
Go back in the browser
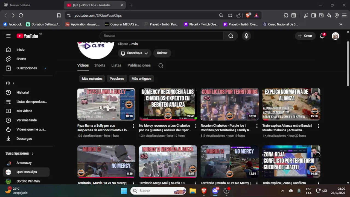click(6, 16)
